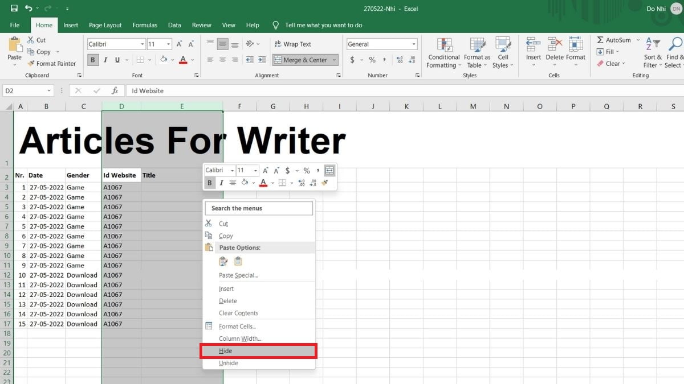Toggle bold formatting on the selection
The image size is (684, 384).
[92, 59]
